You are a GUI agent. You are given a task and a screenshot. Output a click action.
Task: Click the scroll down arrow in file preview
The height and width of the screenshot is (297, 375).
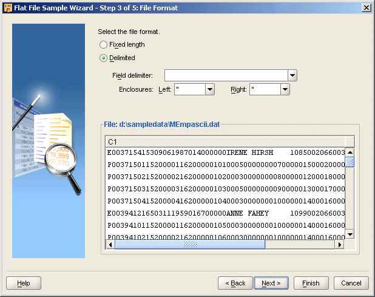(x=350, y=234)
